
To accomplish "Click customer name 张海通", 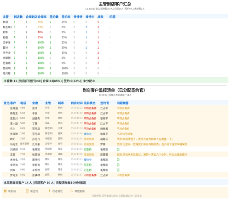I will coord(14,108).
